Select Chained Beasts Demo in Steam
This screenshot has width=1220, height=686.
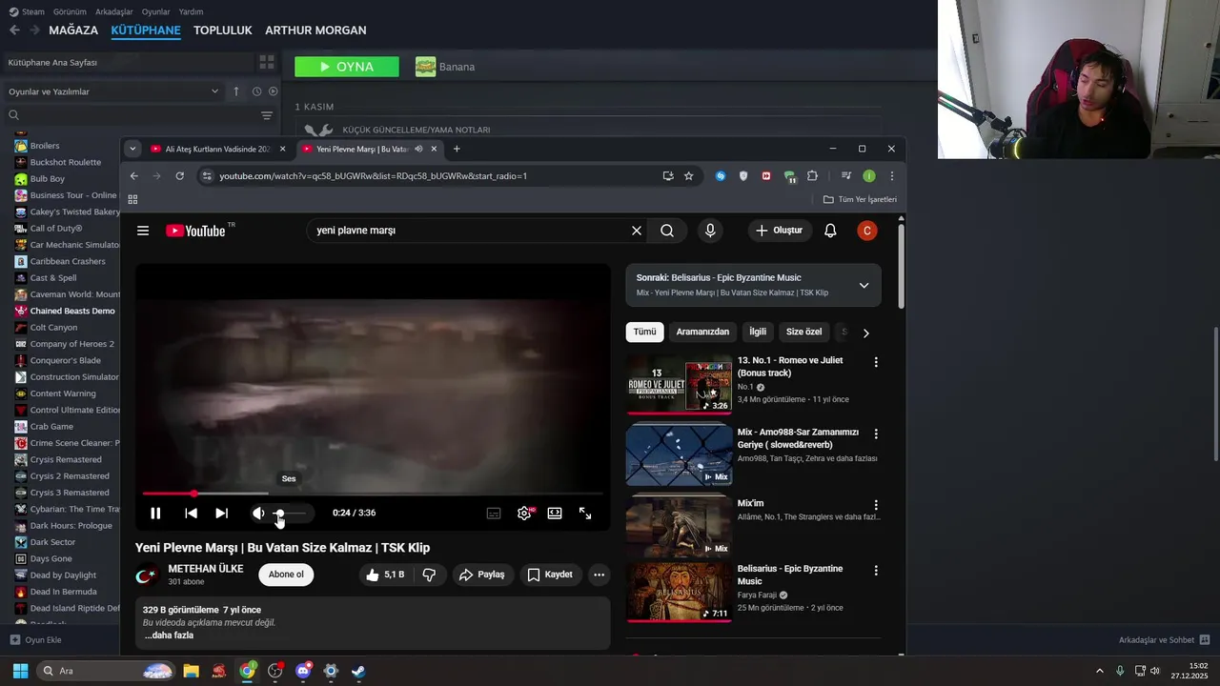click(x=71, y=311)
